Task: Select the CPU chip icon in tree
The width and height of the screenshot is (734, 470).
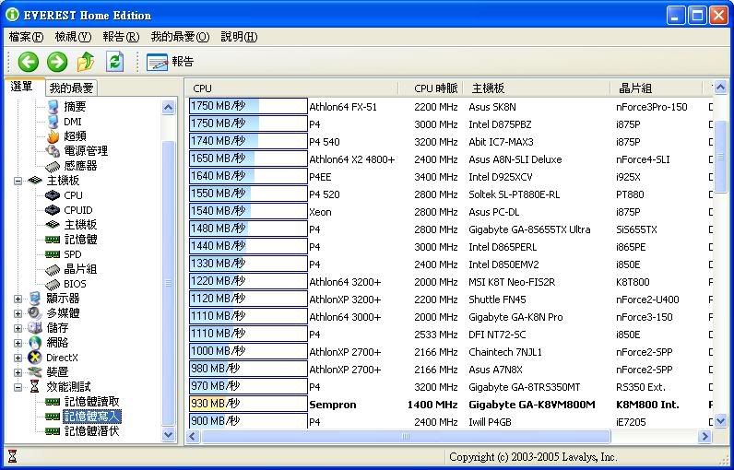Action: (53, 195)
